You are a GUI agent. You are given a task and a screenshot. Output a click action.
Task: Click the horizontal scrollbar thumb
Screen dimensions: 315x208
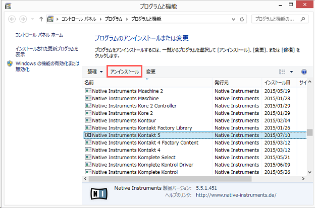tap(170, 179)
